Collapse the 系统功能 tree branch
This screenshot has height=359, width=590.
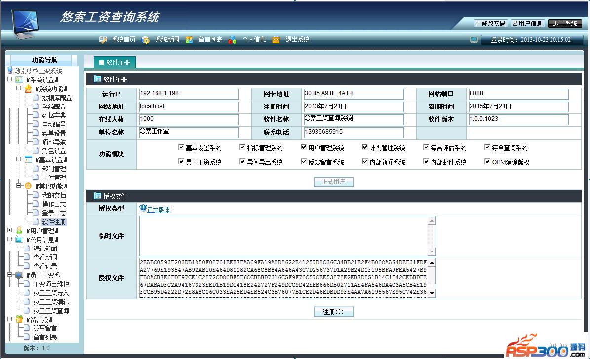(19, 88)
